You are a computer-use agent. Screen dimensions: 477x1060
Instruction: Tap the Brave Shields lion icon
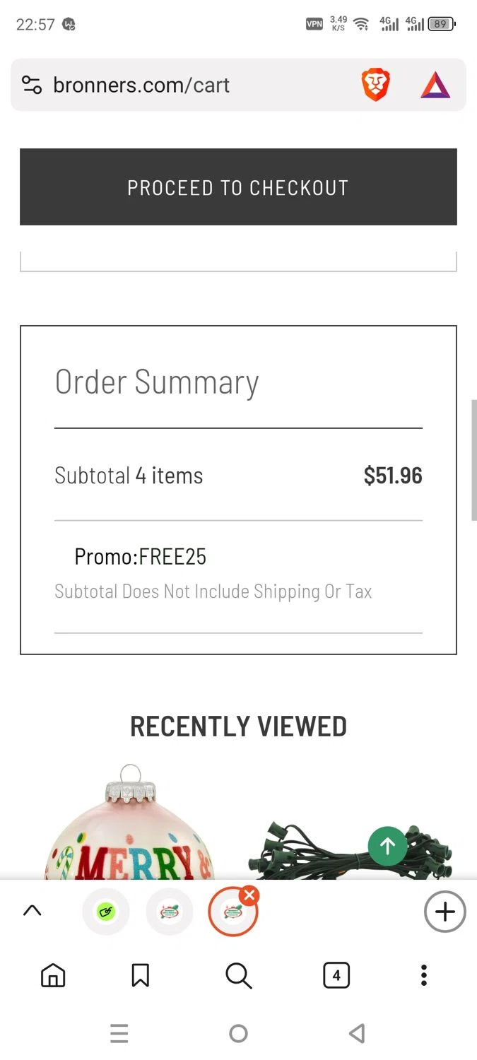(x=375, y=86)
